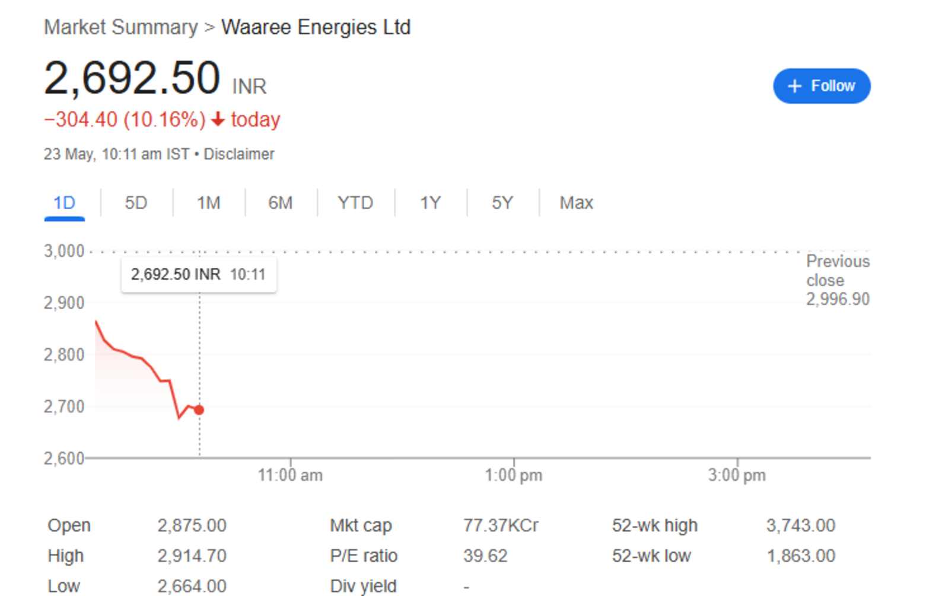Click the 52-wk high value 3,743.00
Screen dimensions: 932x596
pyautogui.click(x=800, y=525)
